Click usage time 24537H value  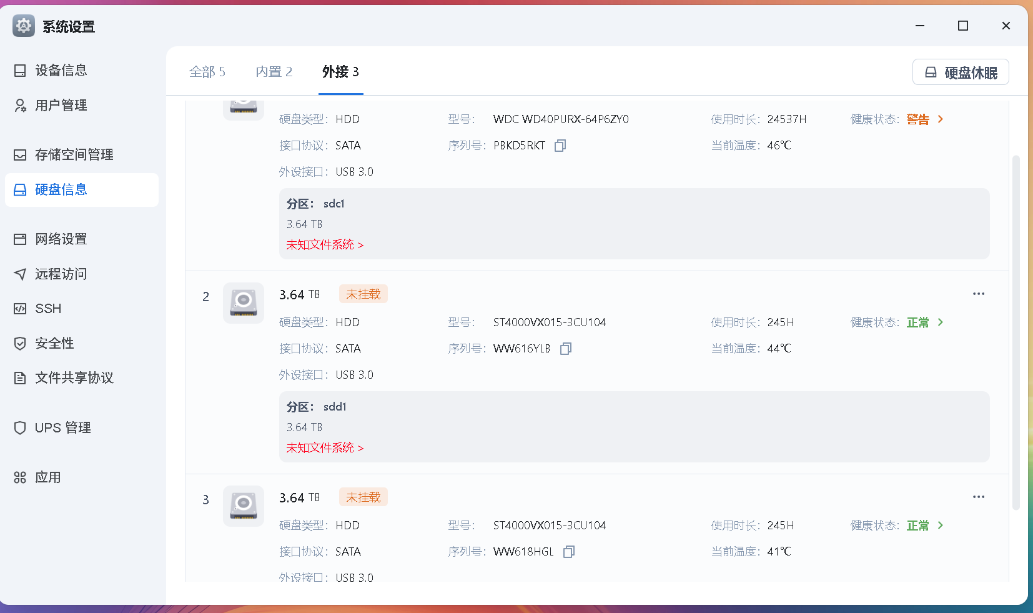click(787, 119)
